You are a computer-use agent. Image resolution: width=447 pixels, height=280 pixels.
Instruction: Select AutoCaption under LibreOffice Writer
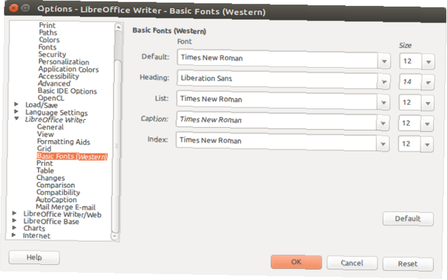pyautogui.click(x=56, y=200)
